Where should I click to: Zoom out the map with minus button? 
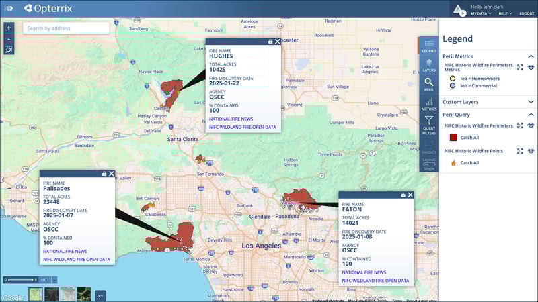[x=9, y=40]
